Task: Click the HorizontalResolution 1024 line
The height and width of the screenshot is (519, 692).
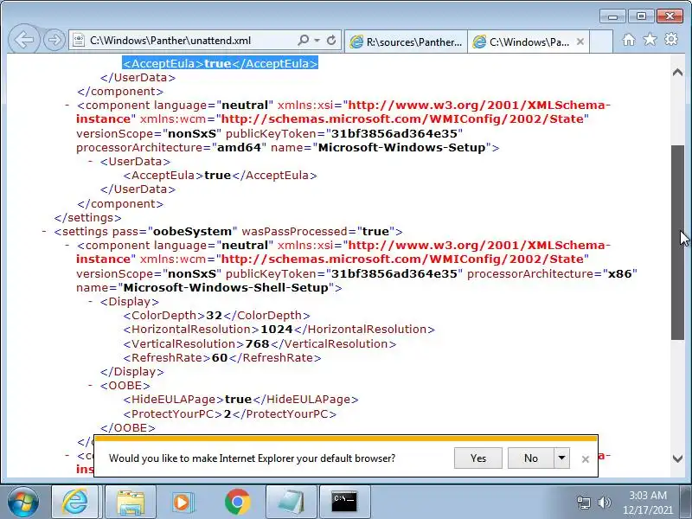Action: (x=279, y=330)
